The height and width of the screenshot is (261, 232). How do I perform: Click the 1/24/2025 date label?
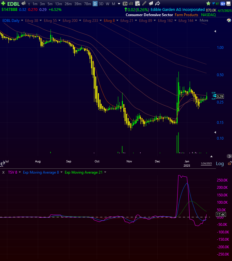206,163
